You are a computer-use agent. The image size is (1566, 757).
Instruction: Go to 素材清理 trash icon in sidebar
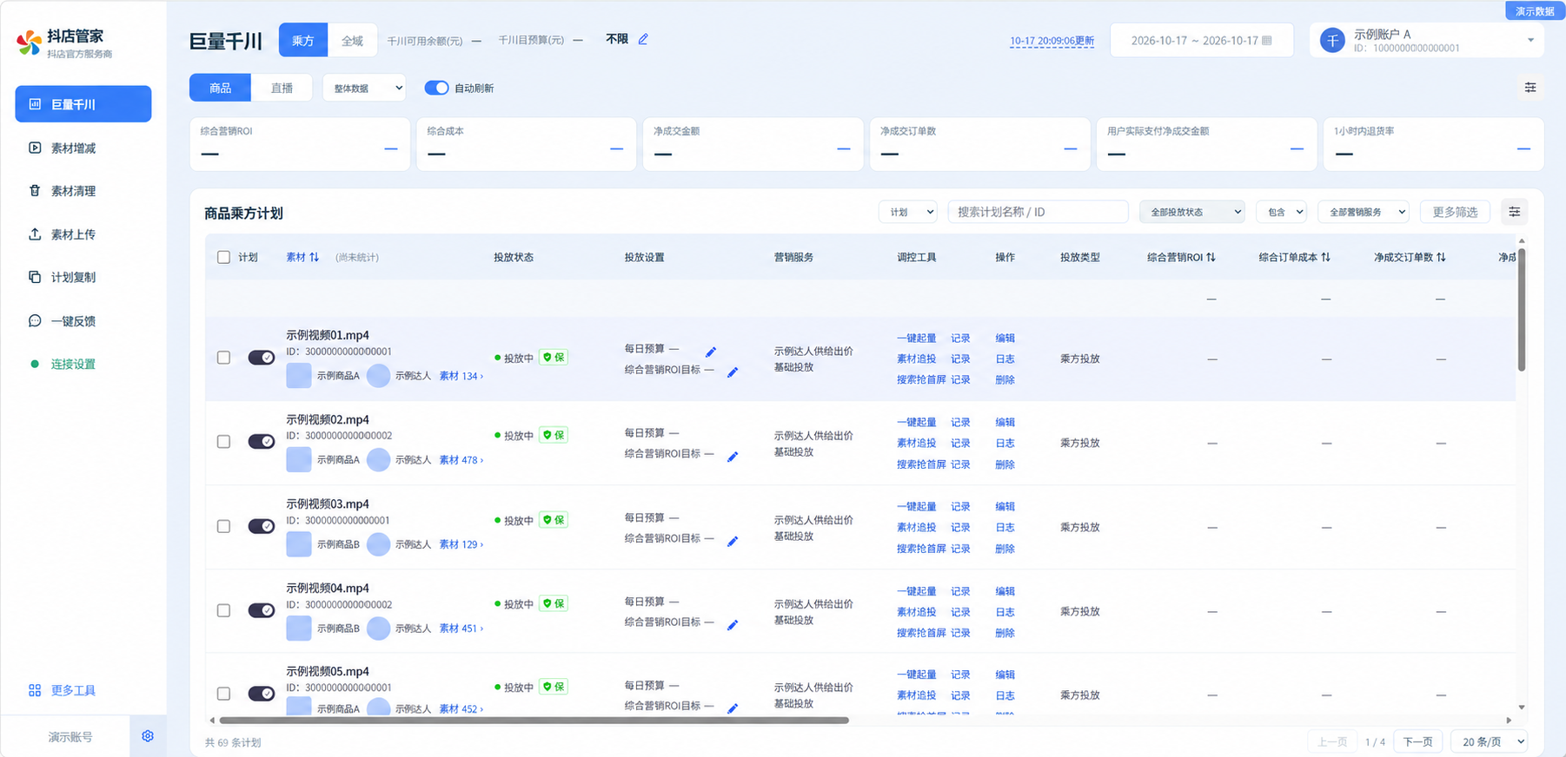[35, 191]
